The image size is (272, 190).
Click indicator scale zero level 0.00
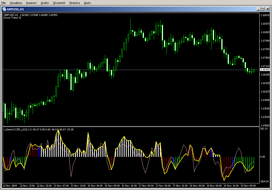click(263, 157)
